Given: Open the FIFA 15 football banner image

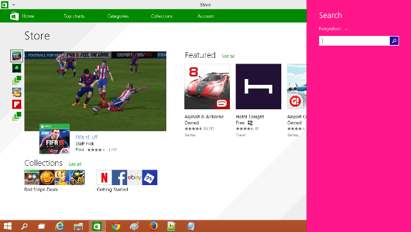Looking at the screenshot, I should tap(96, 91).
